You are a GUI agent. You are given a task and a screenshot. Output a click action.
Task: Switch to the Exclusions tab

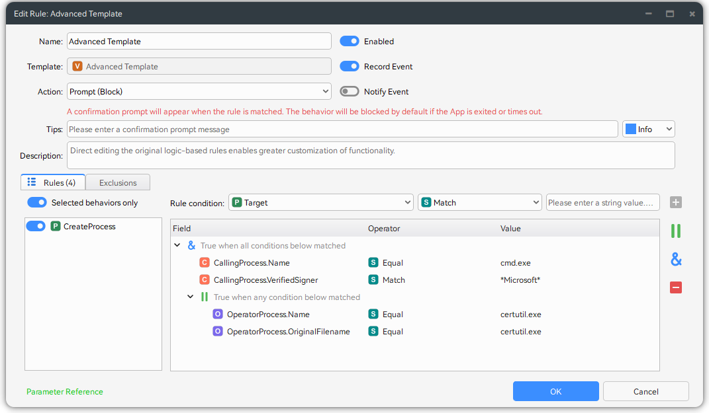pyautogui.click(x=118, y=182)
